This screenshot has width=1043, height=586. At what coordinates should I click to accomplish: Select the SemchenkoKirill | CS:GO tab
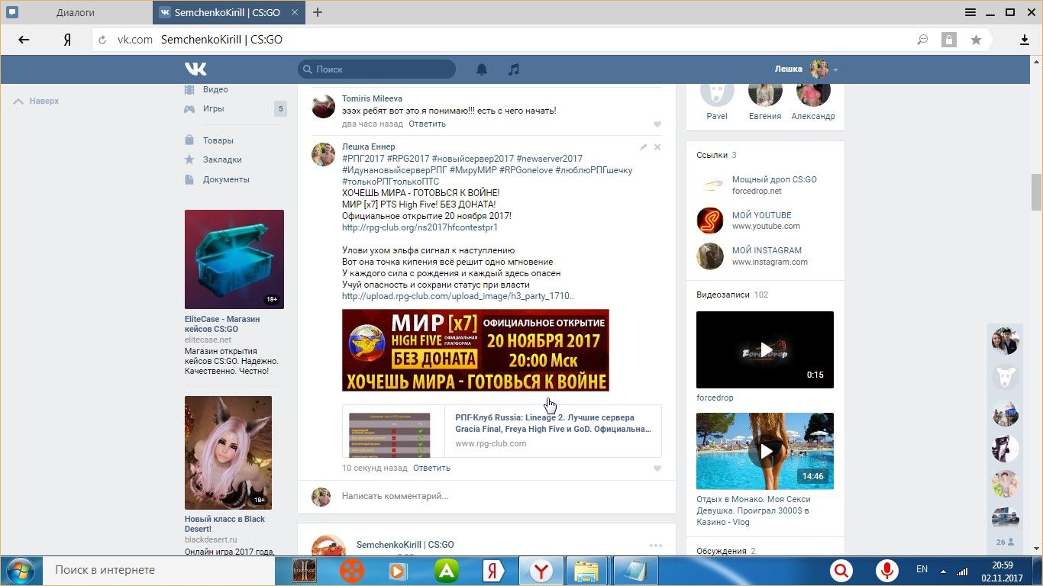pyautogui.click(x=229, y=13)
